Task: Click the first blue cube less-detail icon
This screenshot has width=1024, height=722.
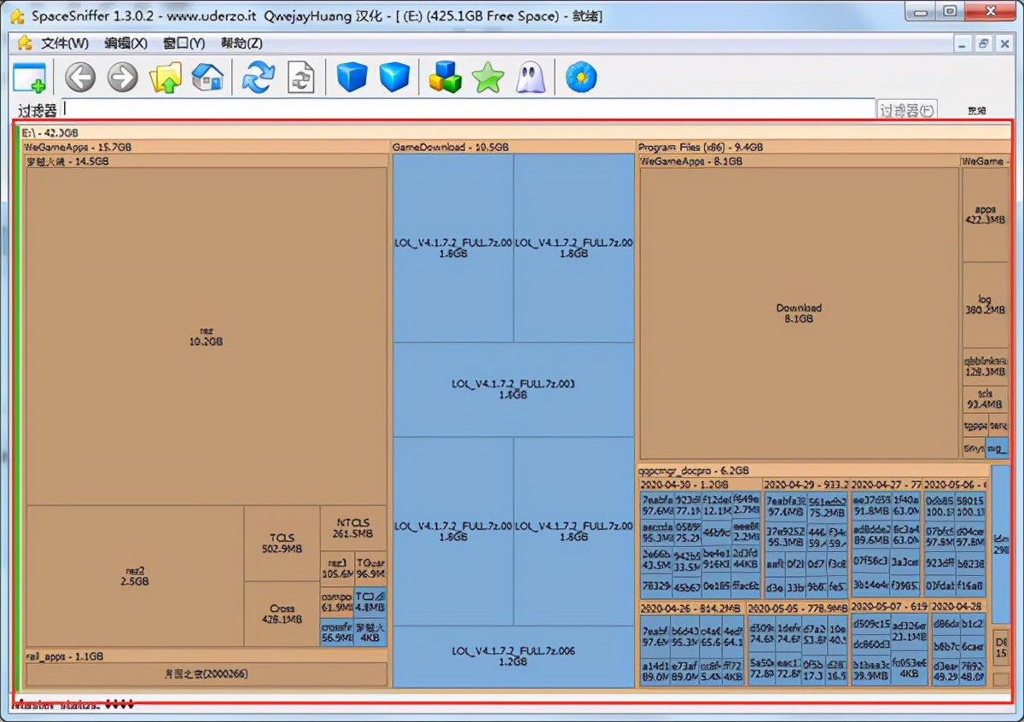Action: (x=352, y=78)
